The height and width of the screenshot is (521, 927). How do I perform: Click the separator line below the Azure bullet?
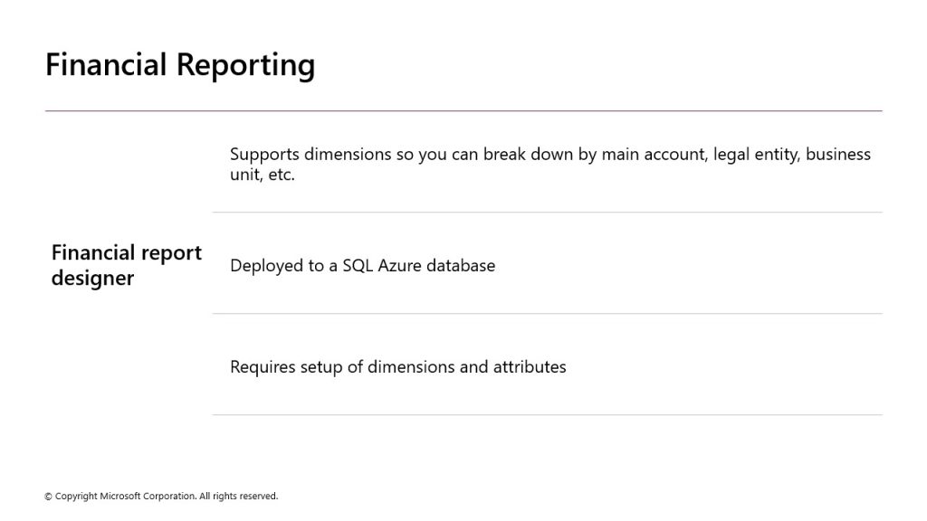click(x=547, y=314)
